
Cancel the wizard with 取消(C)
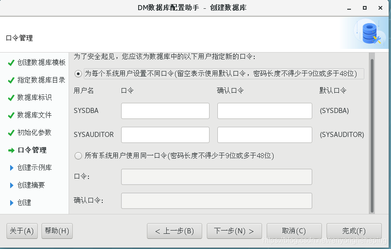[x=294, y=231]
